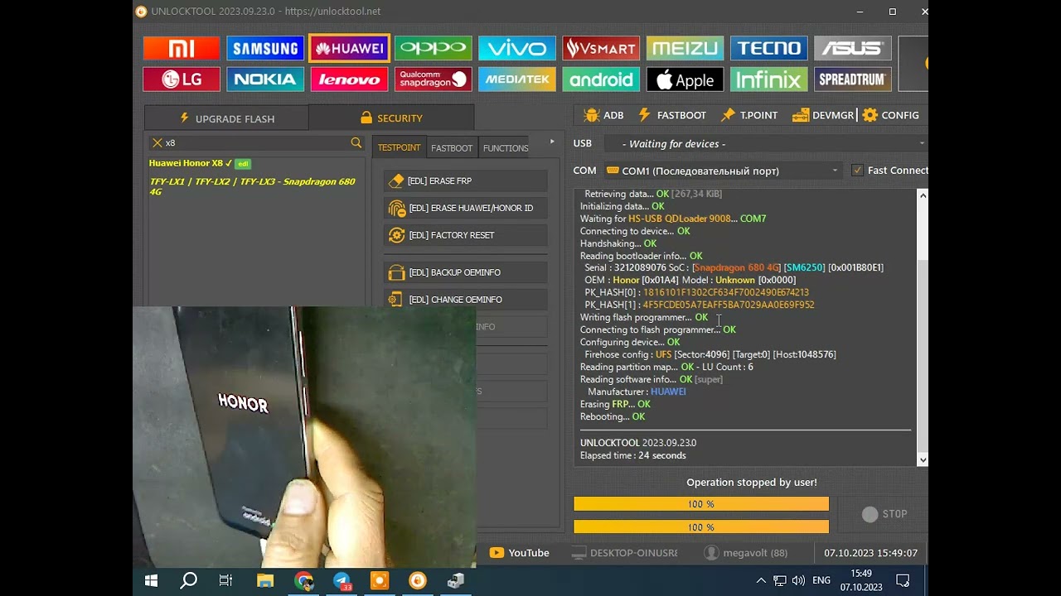The image size is (1061, 596).
Task: Click the magnifier search icon
Action: click(356, 142)
